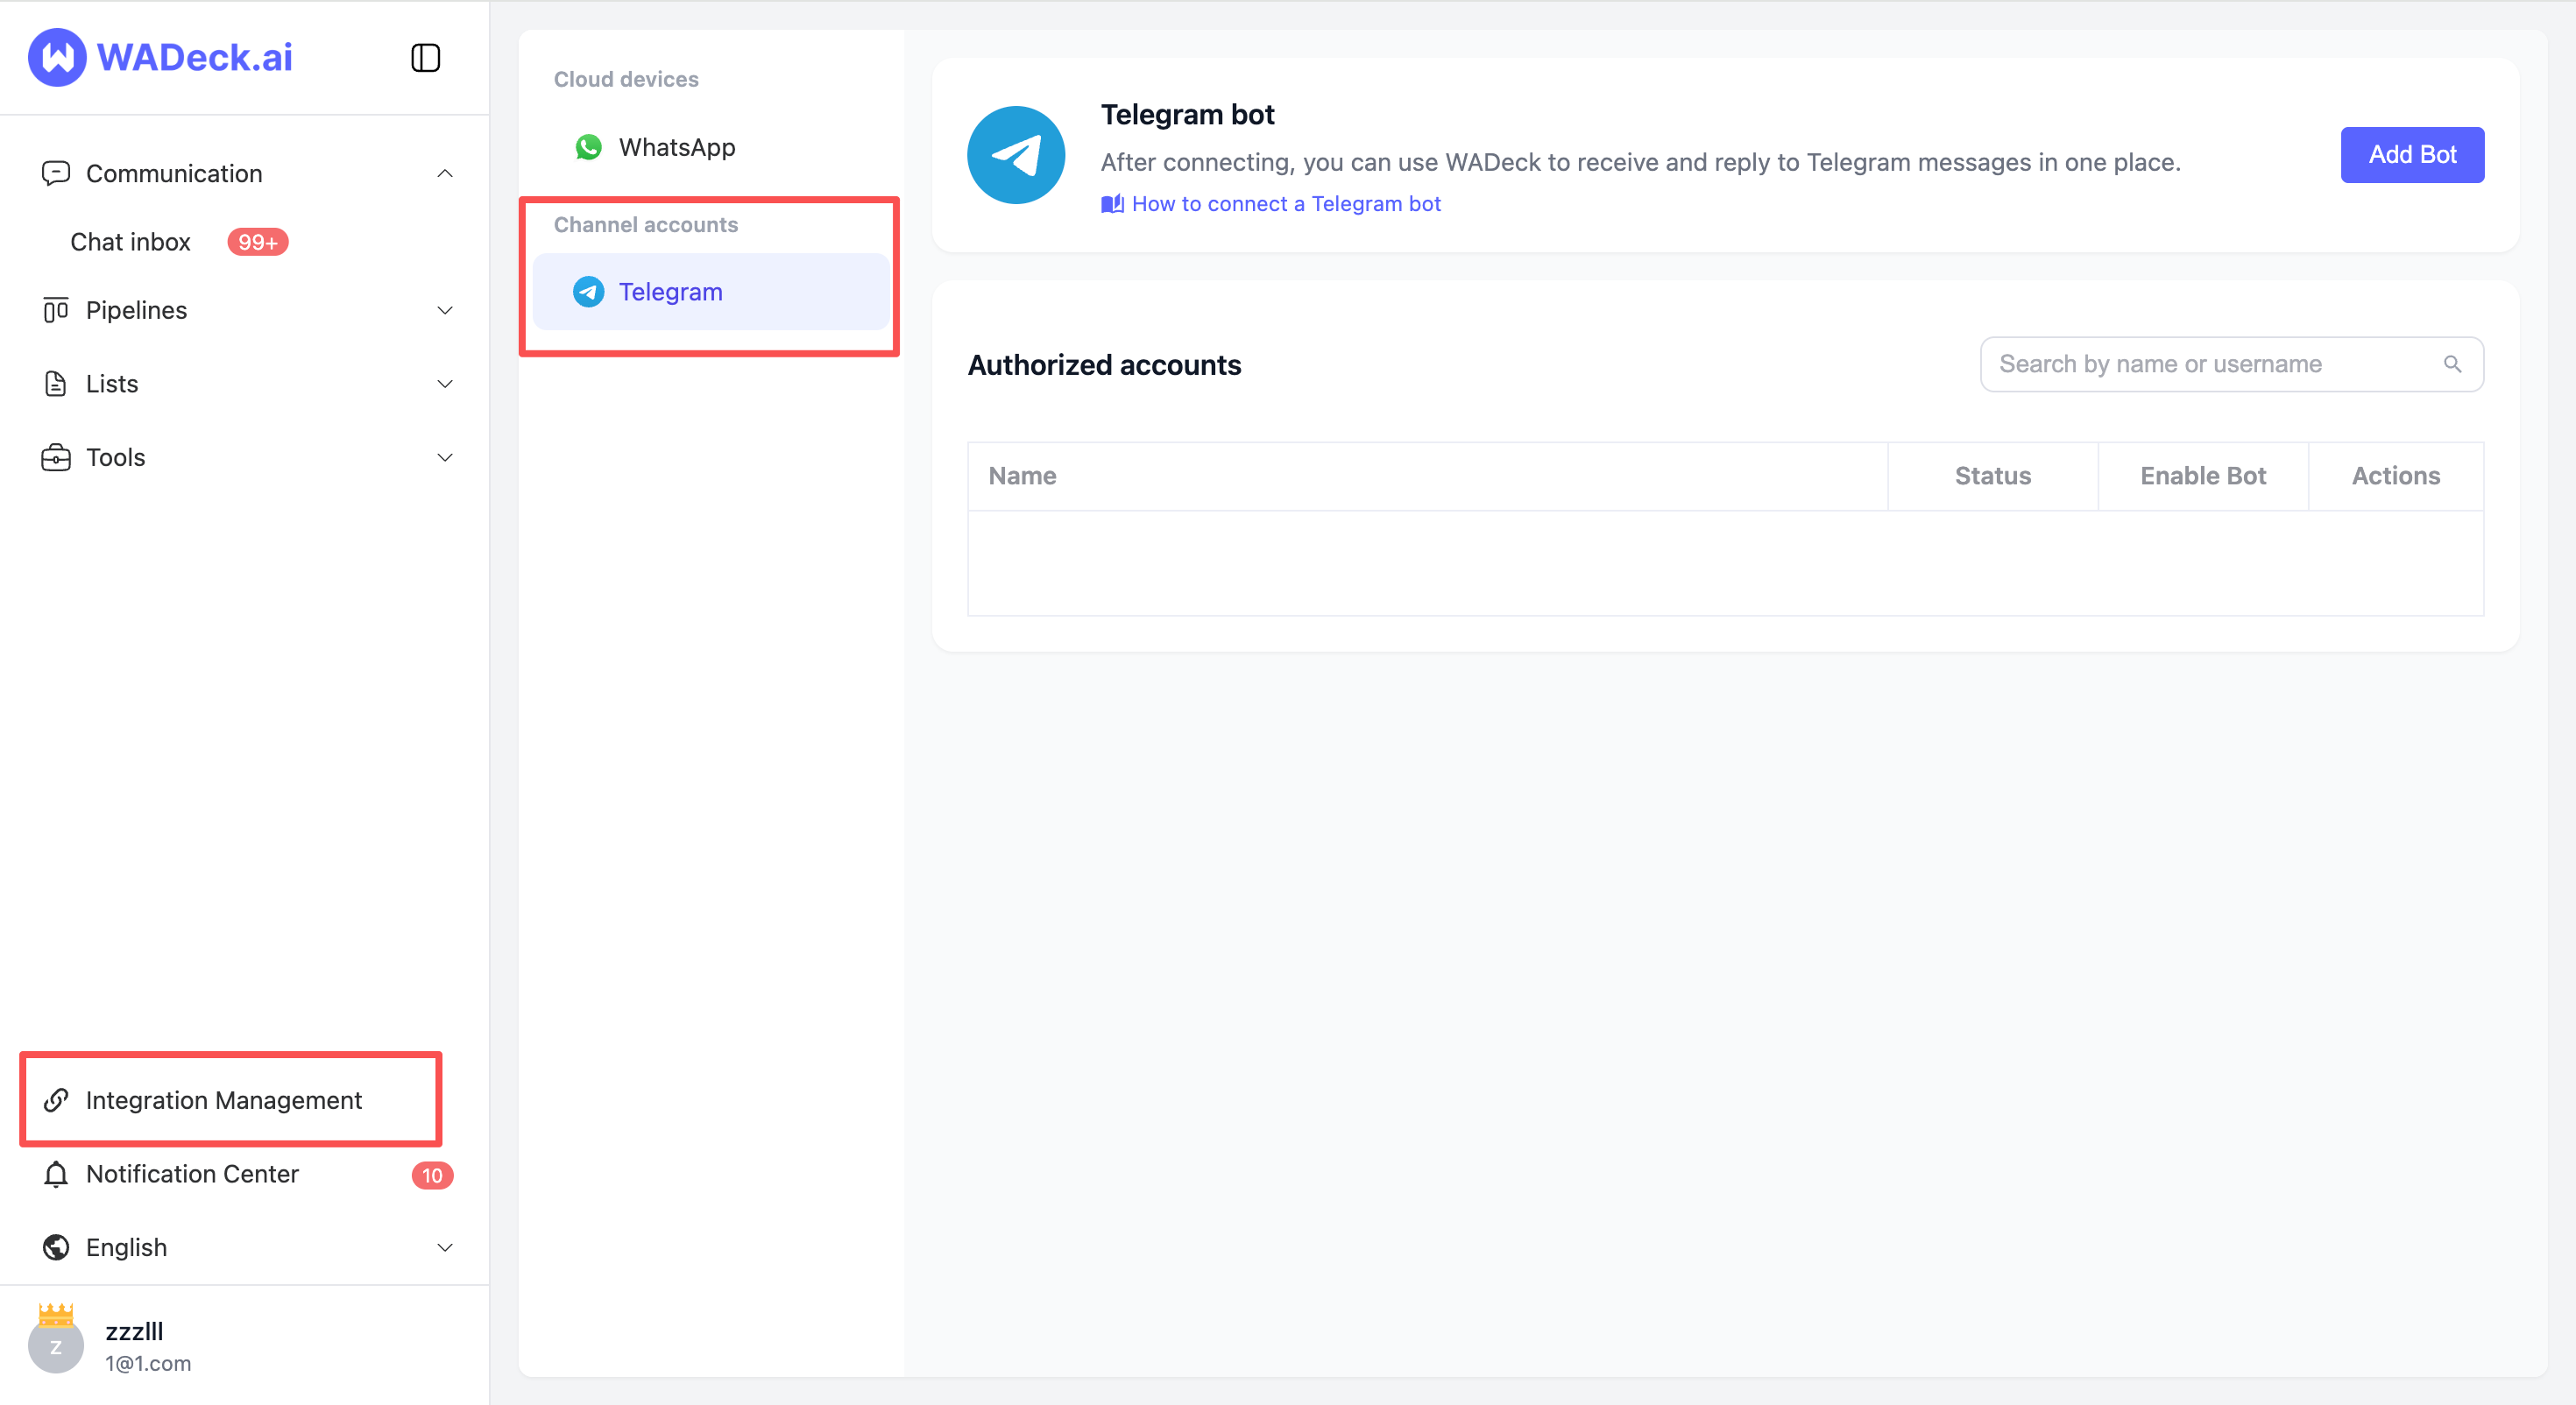Click the Telegram bot title
This screenshot has width=2576, height=1405.
(x=1187, y=114)
